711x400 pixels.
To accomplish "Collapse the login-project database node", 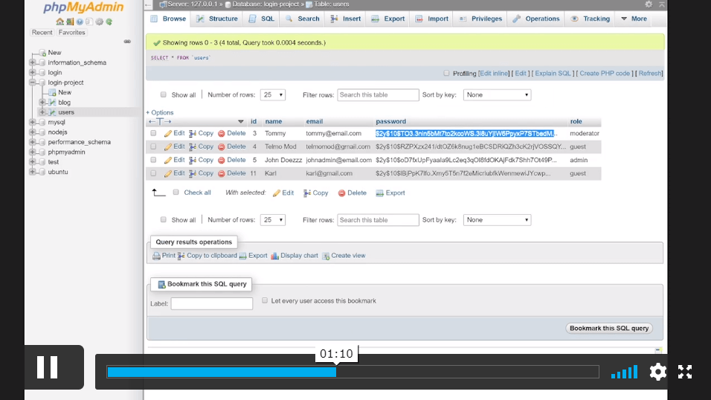I will coord(32,83).
